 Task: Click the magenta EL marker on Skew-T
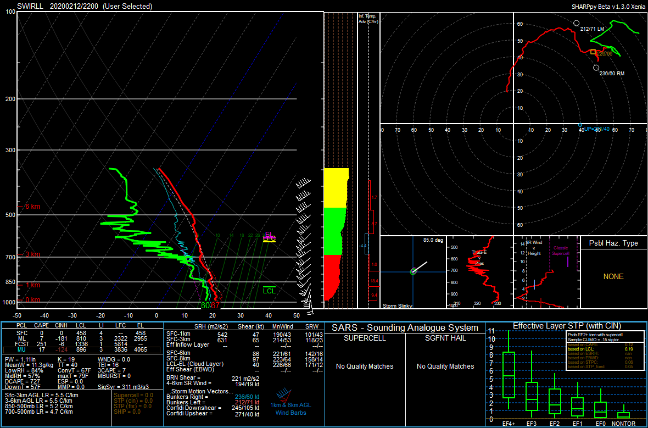269,234
